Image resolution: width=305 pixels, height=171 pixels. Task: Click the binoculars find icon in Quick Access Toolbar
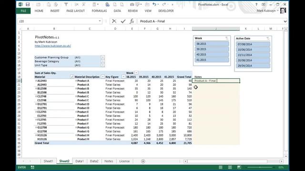pyautogui.click(x=107, y=4)
